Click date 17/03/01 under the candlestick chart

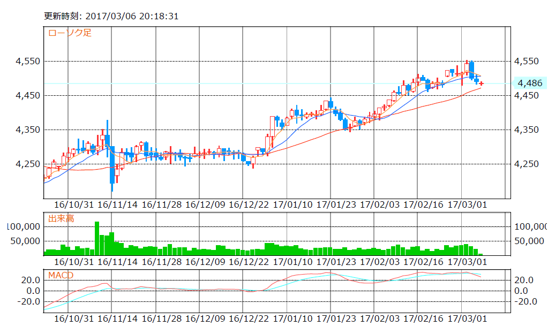coord(468,204)
